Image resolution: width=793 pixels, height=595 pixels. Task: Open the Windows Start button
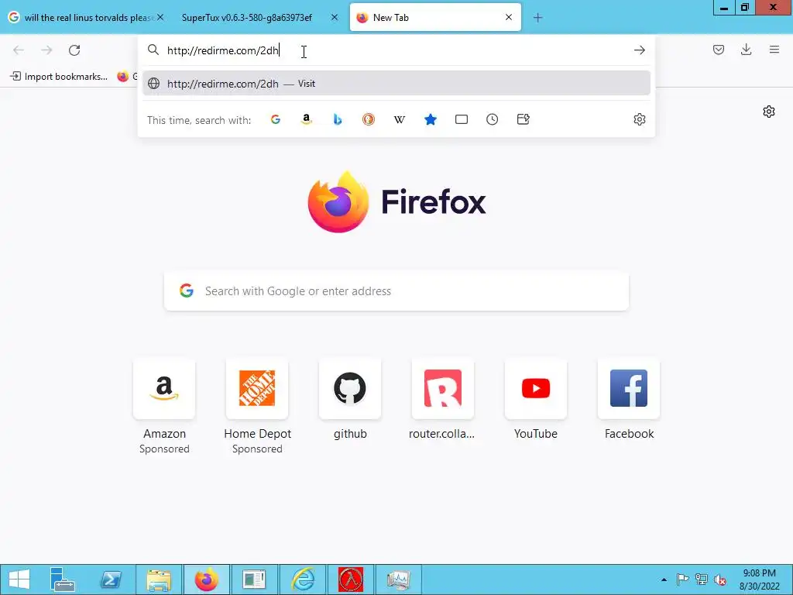(19, 580)
